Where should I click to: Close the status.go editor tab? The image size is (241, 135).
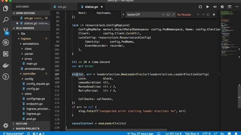coord(102,7)
